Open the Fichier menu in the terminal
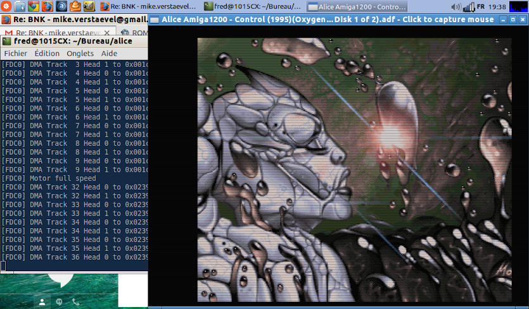This screenshot has width=529, height=309. 15,54
